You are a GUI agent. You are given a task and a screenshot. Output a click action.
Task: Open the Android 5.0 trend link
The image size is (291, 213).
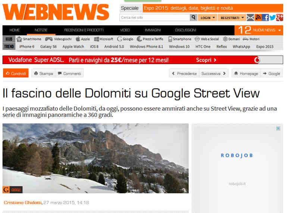click(x=114, y=47)
